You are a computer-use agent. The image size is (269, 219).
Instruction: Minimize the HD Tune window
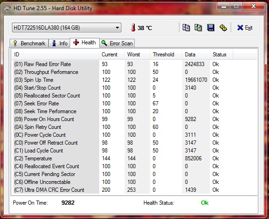pyautogui.click(x=223, y=6)
